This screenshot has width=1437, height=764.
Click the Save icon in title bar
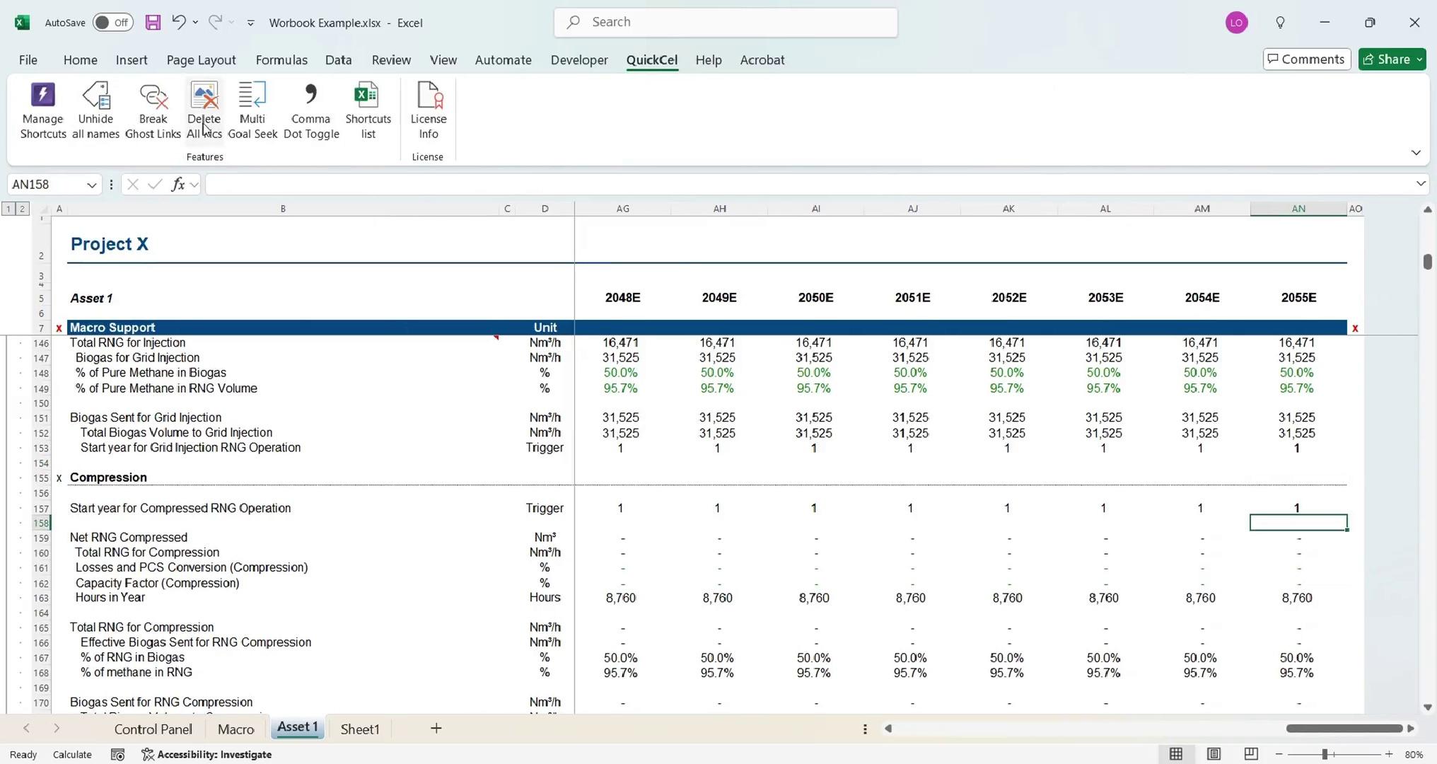pos(153,23)
